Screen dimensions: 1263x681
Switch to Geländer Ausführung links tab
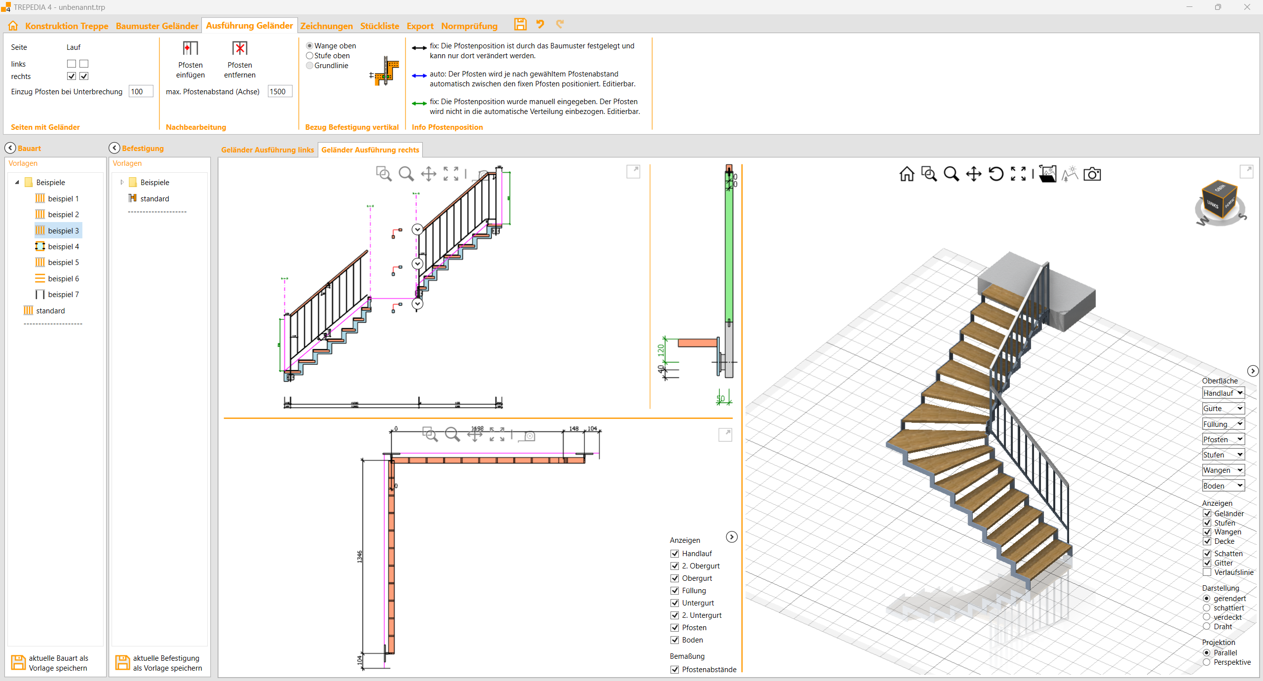(267, 150)
